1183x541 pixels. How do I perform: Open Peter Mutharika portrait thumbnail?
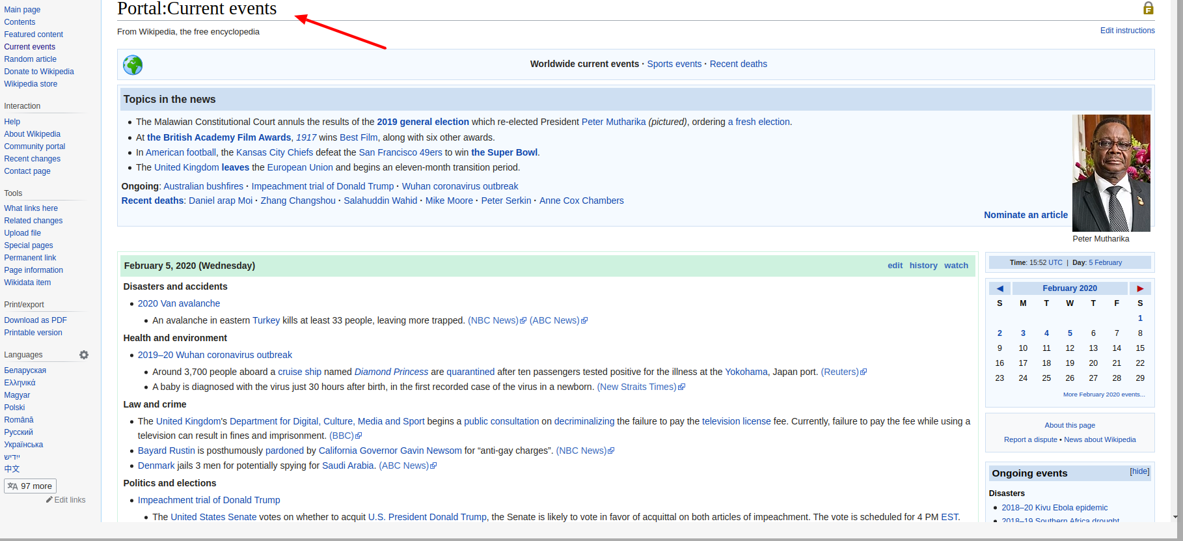coord(1111,173)
